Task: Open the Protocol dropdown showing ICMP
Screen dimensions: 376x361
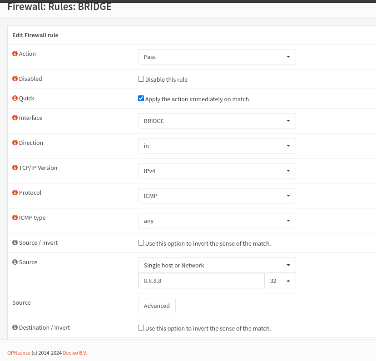Action: pos(217,196)
